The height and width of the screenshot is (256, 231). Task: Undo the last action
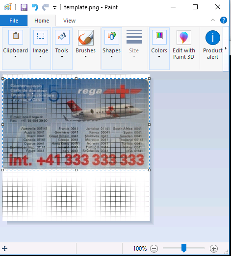tap(35, 7)
